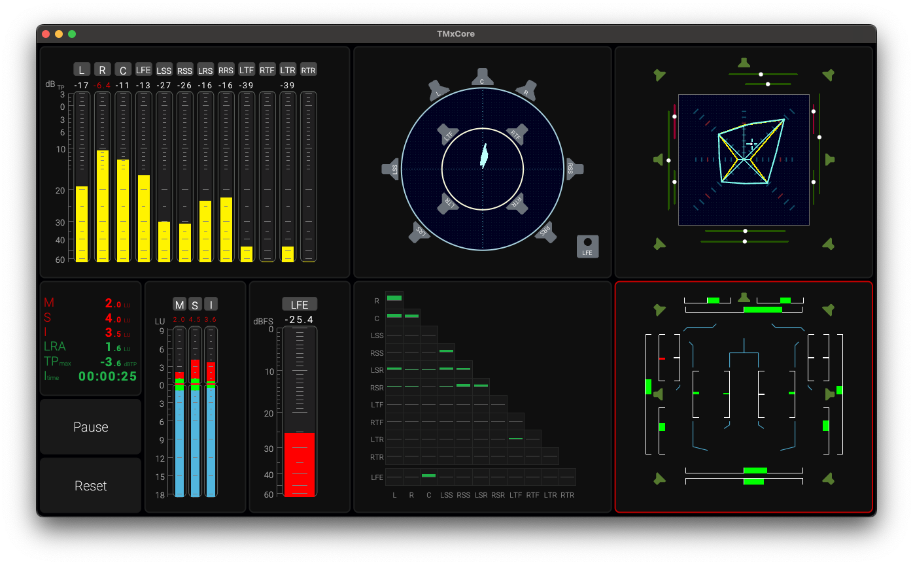Toggle the I integrated loudness meter button
The image size is (913, 565).
pos(211,304)
